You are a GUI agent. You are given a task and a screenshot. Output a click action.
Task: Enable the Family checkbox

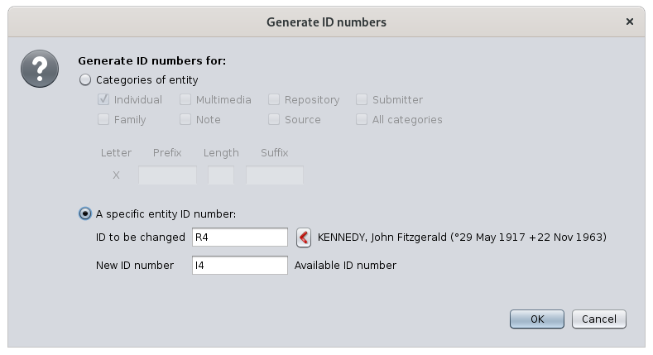(103, 119)
